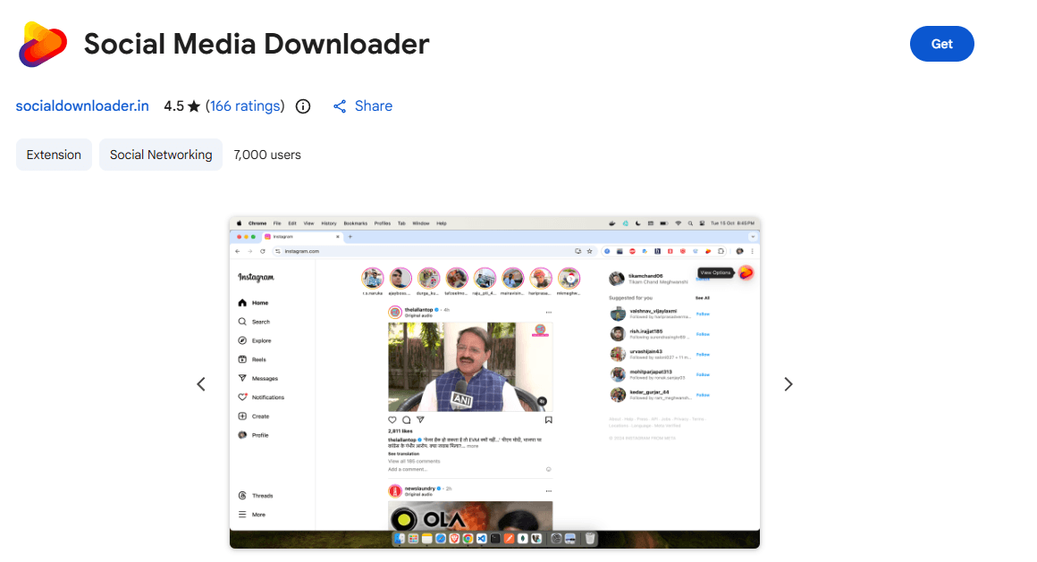This screenshot has width=1037, height=562.
Task: Click the Profile avatar in the preview sidebar
Action: (242, 435)
